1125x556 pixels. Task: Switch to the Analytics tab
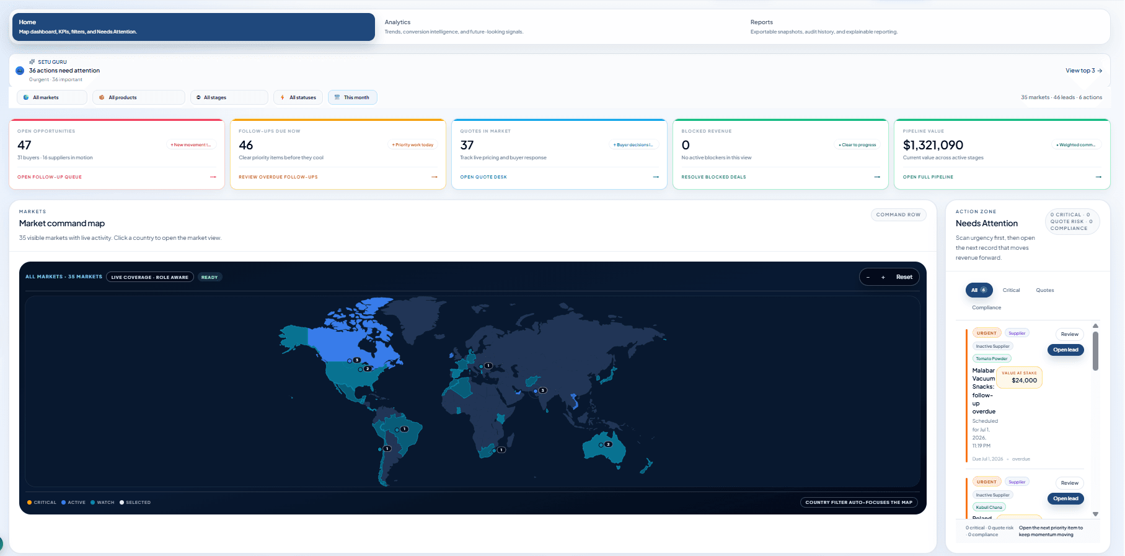coord(558,27)
